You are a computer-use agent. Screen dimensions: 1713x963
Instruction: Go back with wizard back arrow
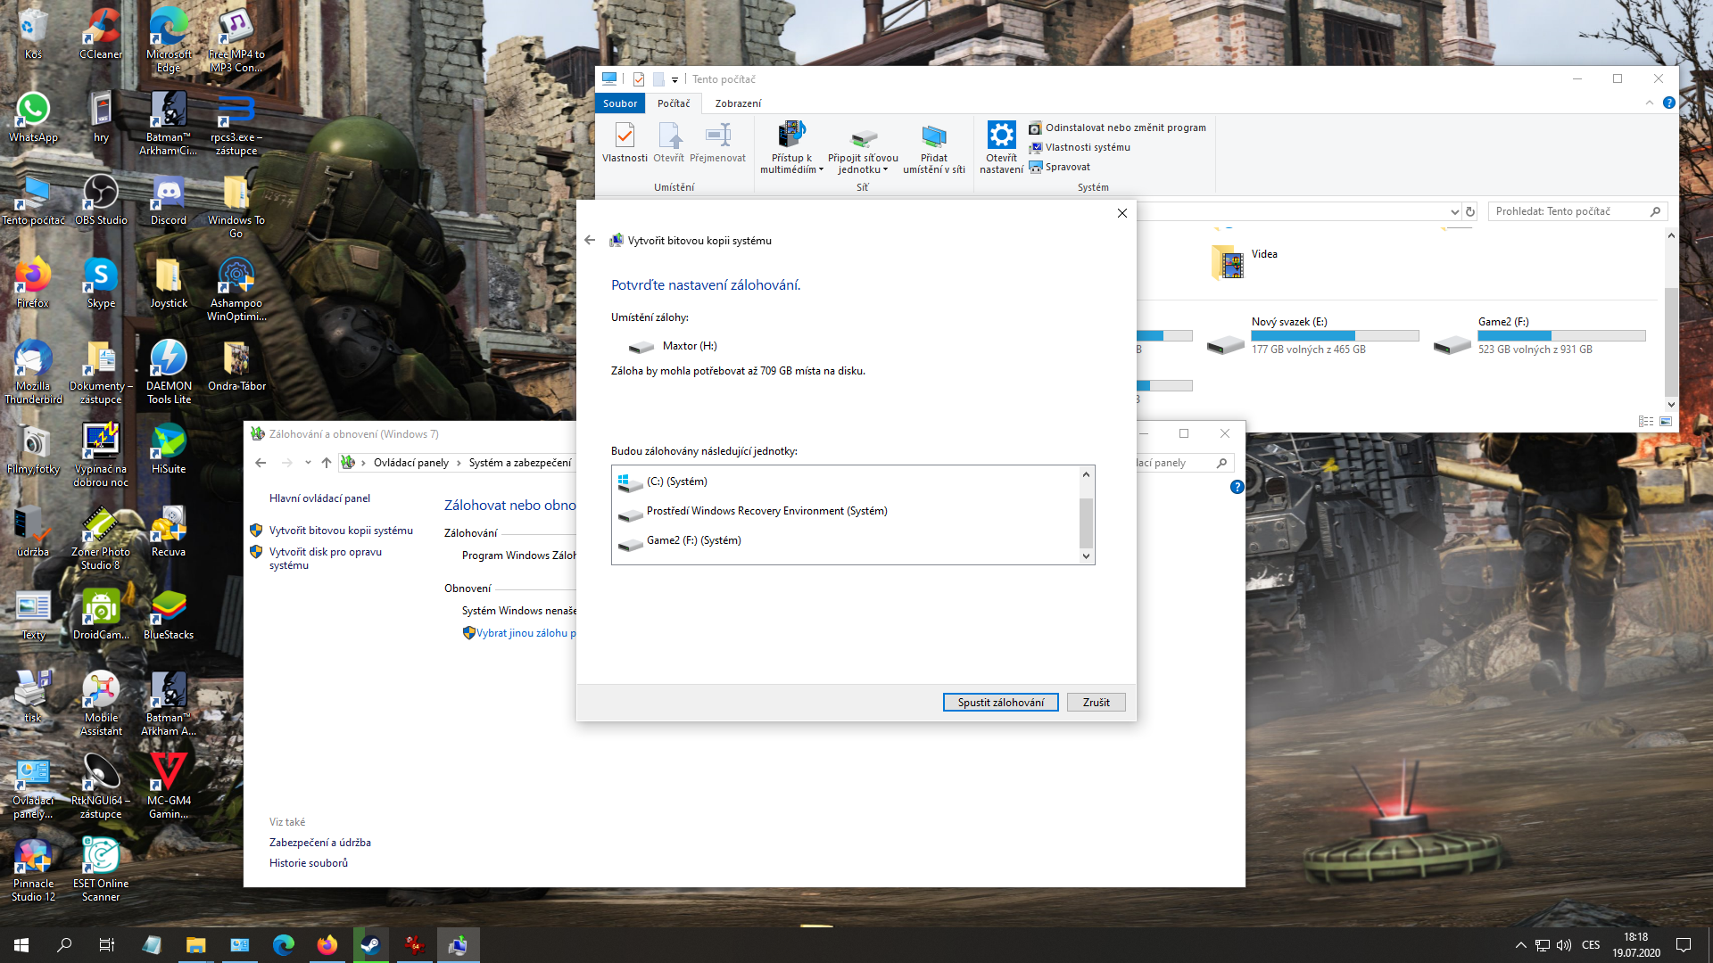point(590,241)
